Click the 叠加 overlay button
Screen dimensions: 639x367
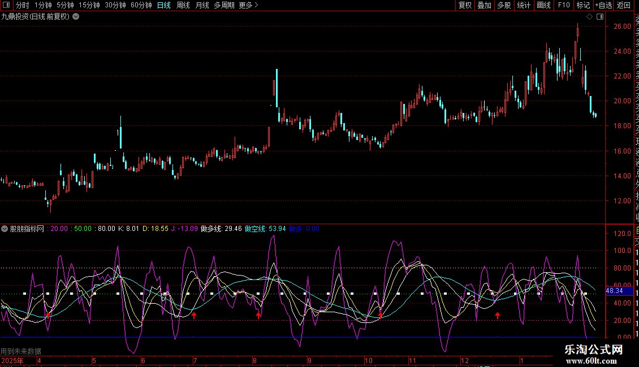(x=484, y=5)
